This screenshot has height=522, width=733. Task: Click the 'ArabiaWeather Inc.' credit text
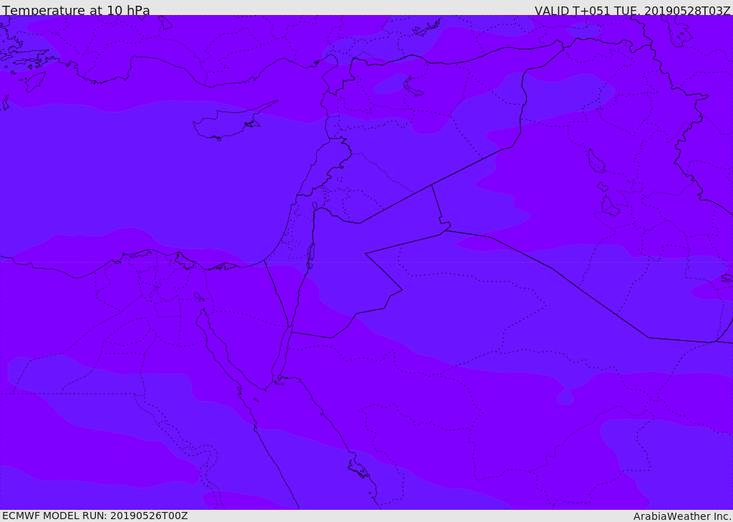coord(682,516)
